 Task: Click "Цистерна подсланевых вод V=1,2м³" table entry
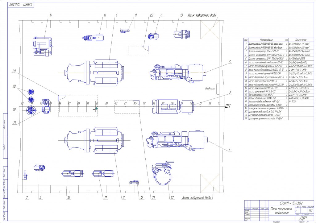265,112
